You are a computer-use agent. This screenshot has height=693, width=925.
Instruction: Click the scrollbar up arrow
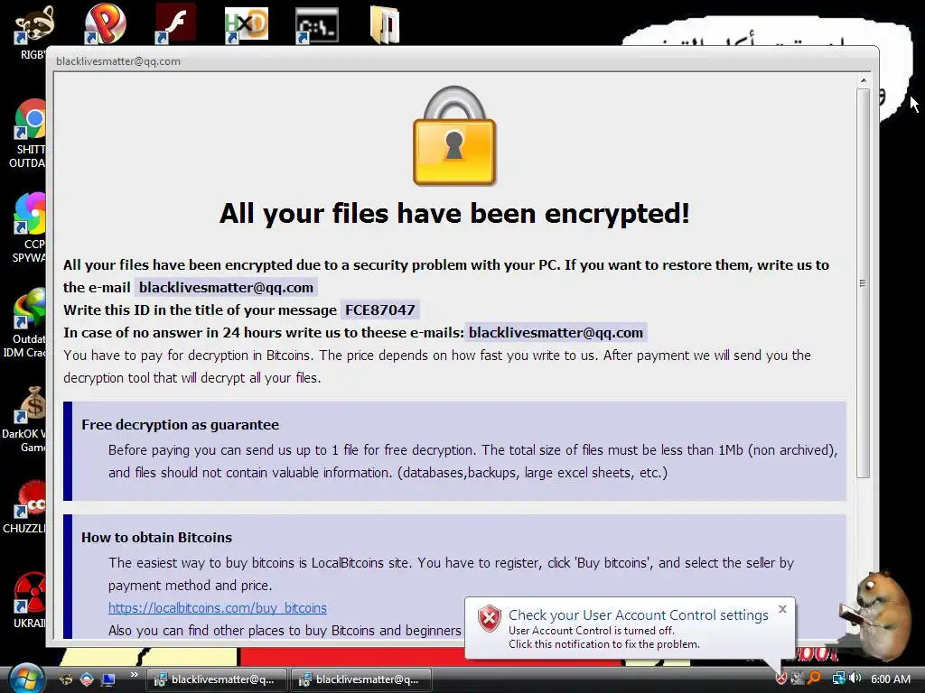863,80
